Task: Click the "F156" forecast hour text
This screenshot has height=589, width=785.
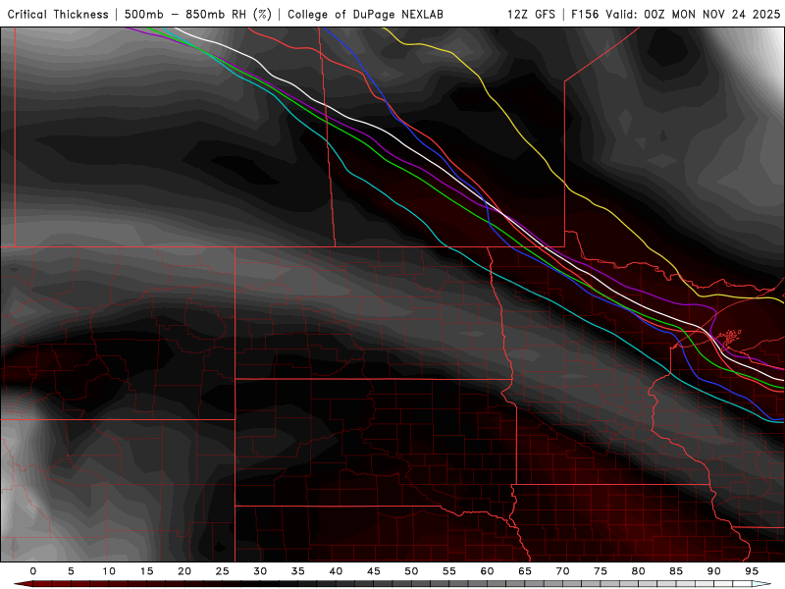Action: [x=585, y=14]
